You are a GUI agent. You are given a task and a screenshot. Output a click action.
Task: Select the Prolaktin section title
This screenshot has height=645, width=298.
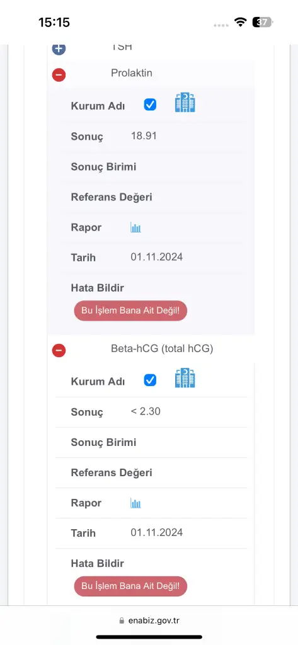[x=132, y=73]
